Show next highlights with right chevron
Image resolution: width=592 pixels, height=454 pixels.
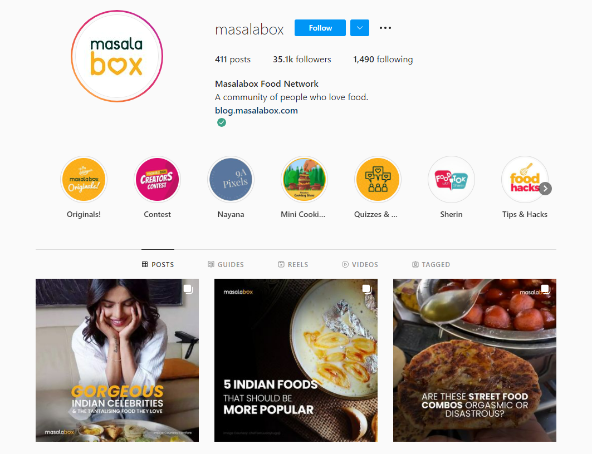click(x=545, y=189)
